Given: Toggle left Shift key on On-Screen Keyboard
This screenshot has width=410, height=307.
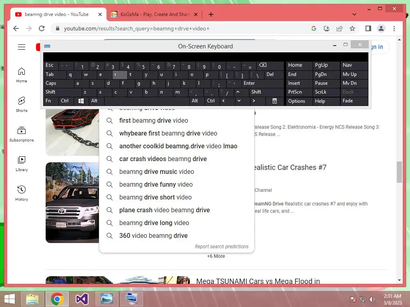Looking at the screenshot, I should (x=62, y=92).
